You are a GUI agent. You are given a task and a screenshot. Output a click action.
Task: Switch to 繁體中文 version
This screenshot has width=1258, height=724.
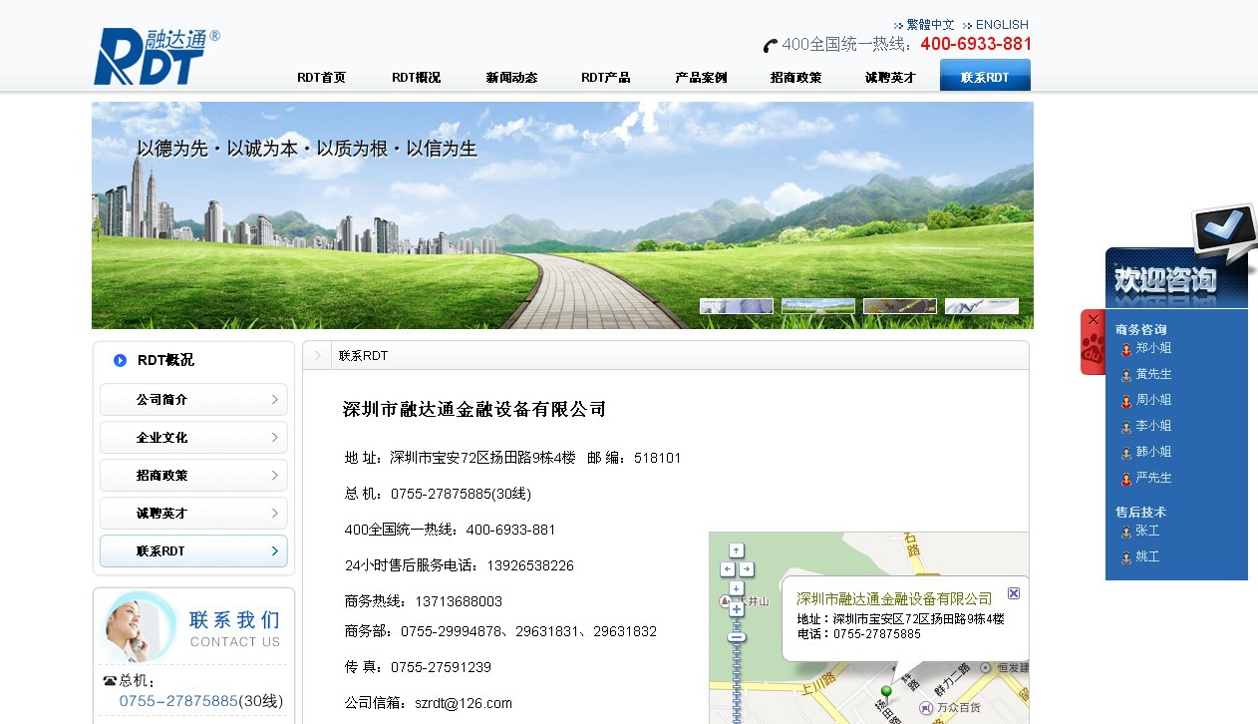click(929, 25)
